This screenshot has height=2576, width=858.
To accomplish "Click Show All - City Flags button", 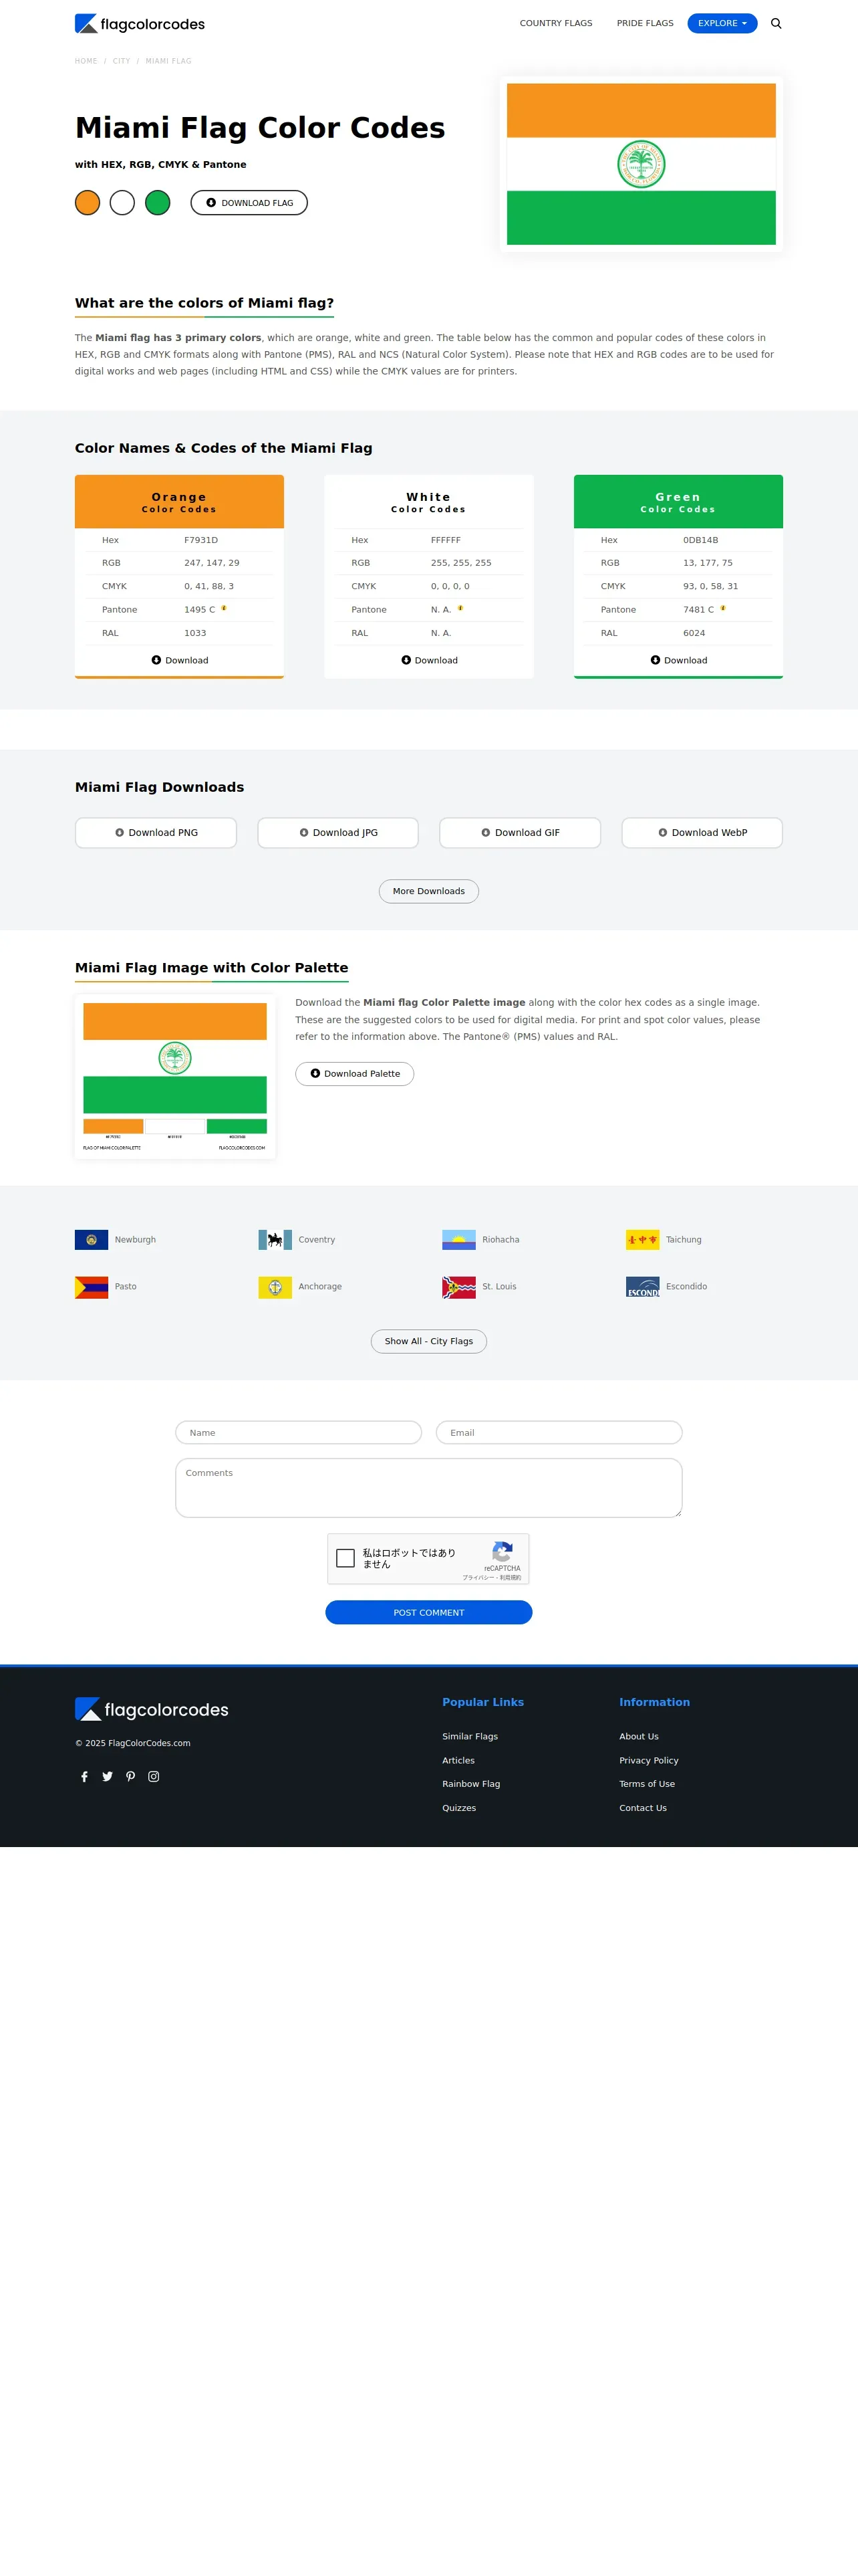I will (x=428, y=1341).
